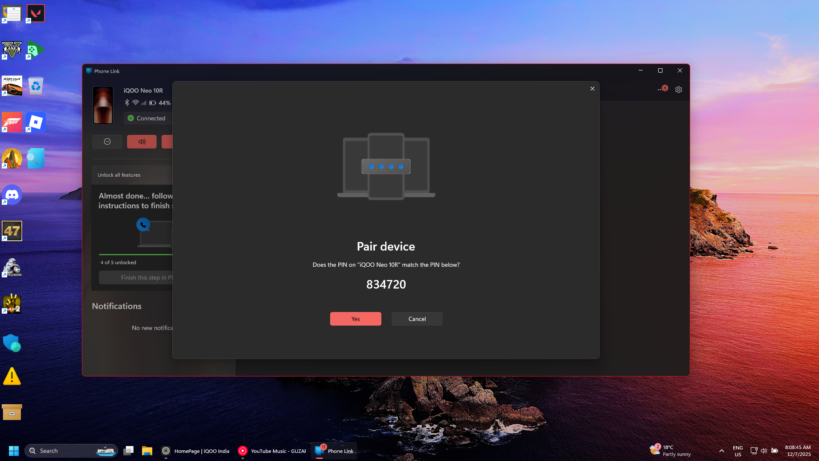Screen dimensions: 819x461
Task: Open the weather widget showing 18°C
Action: tap(670, 451)
